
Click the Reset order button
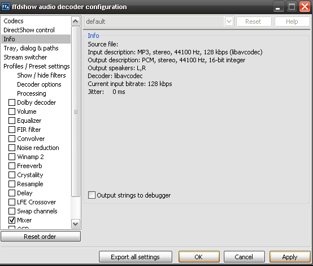tap(41, 237)
